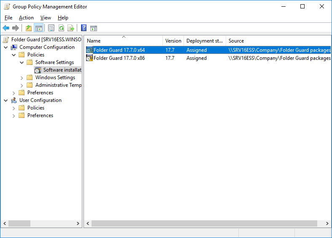
Task: Click the Folder Guard x64 package icon
Action: coord(89,50)
